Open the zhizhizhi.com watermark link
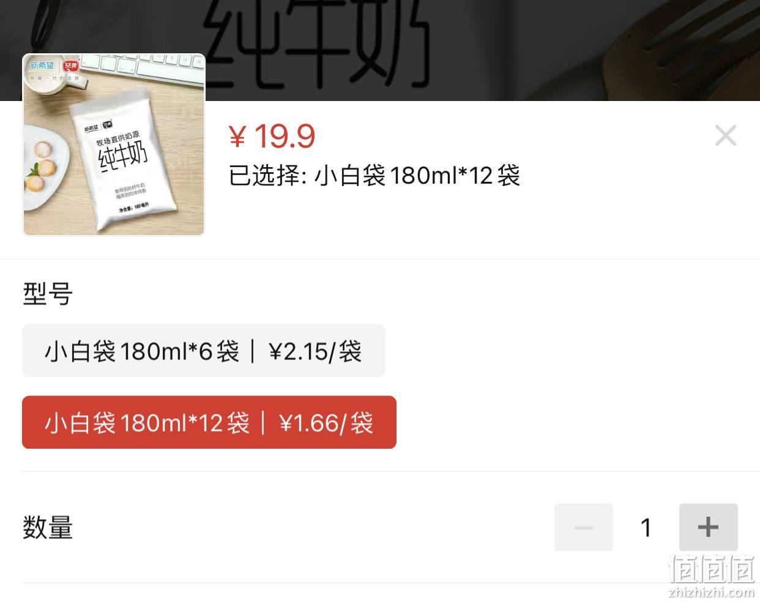Screen dimensions: 760x603 (712, 592)
